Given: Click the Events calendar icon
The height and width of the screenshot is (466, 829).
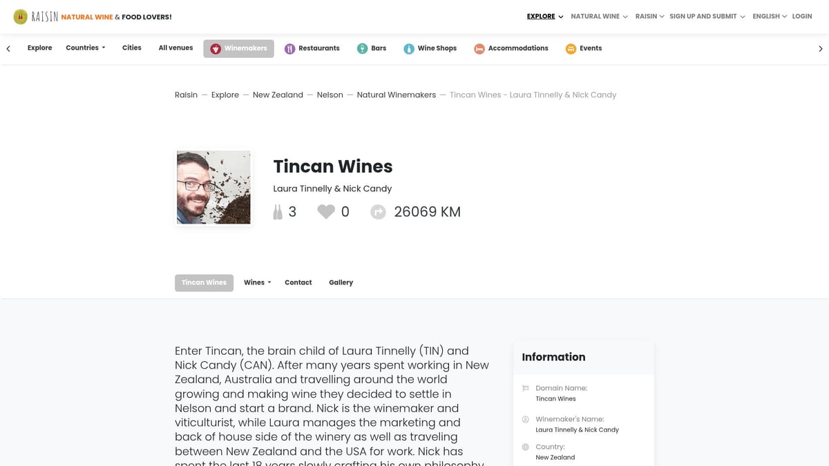Looking at the screenshot, I should (x=571, y=48).
